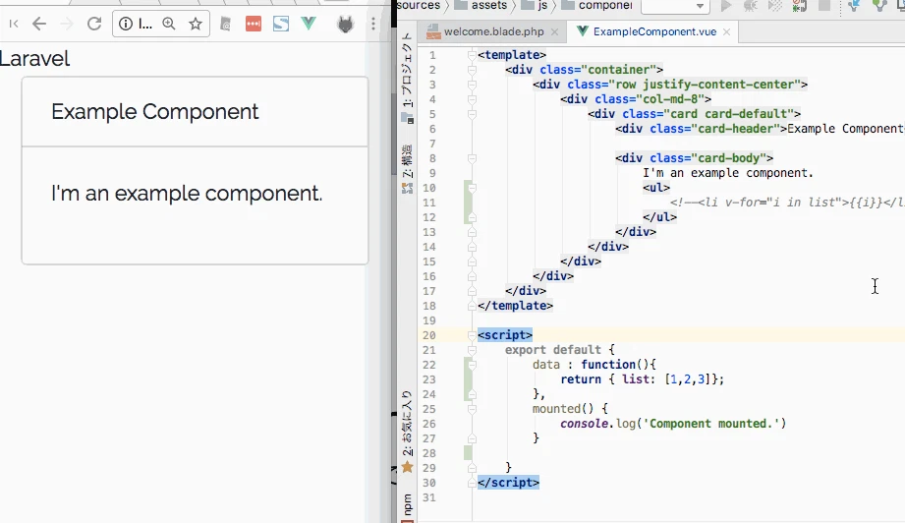Click the <script> opening tag on line 20

pos(504,335)
